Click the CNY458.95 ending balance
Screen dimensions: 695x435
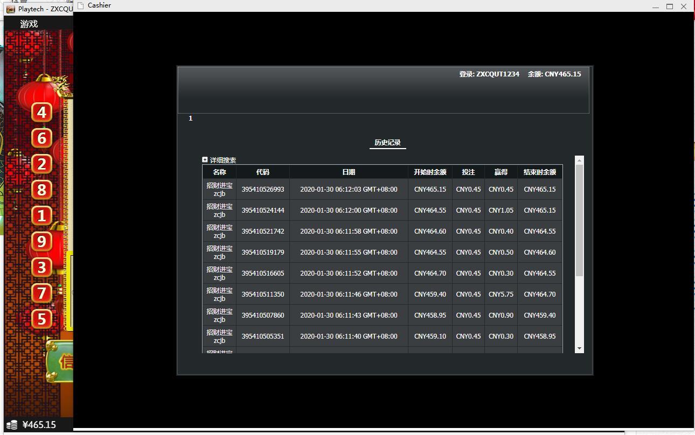coord(540,336)
